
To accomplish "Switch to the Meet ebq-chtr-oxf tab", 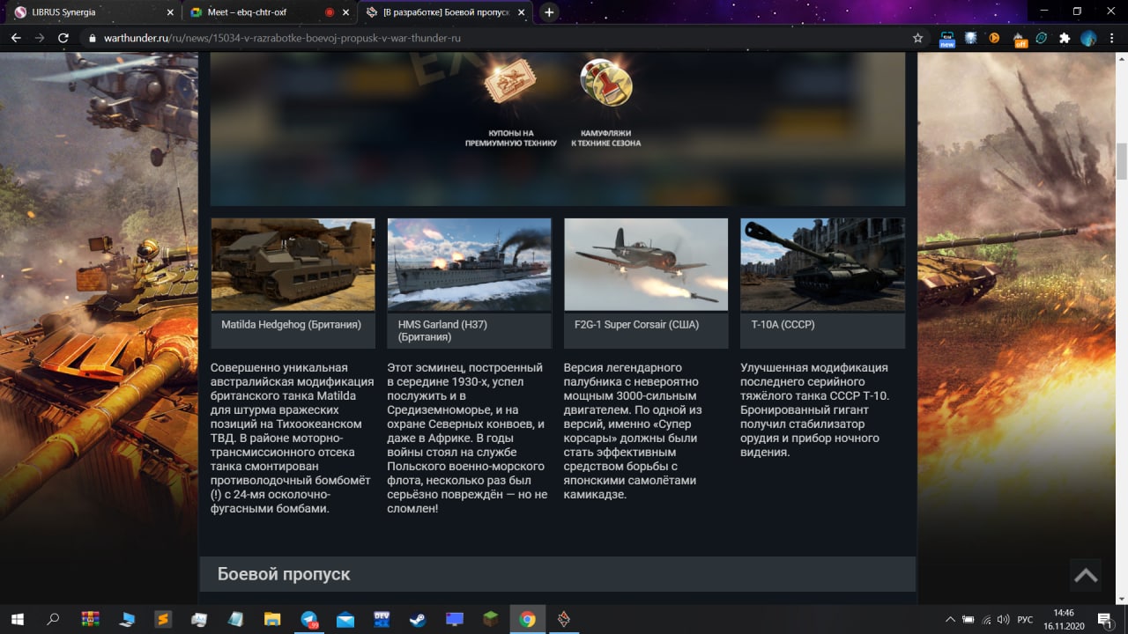I will (267, 12).
